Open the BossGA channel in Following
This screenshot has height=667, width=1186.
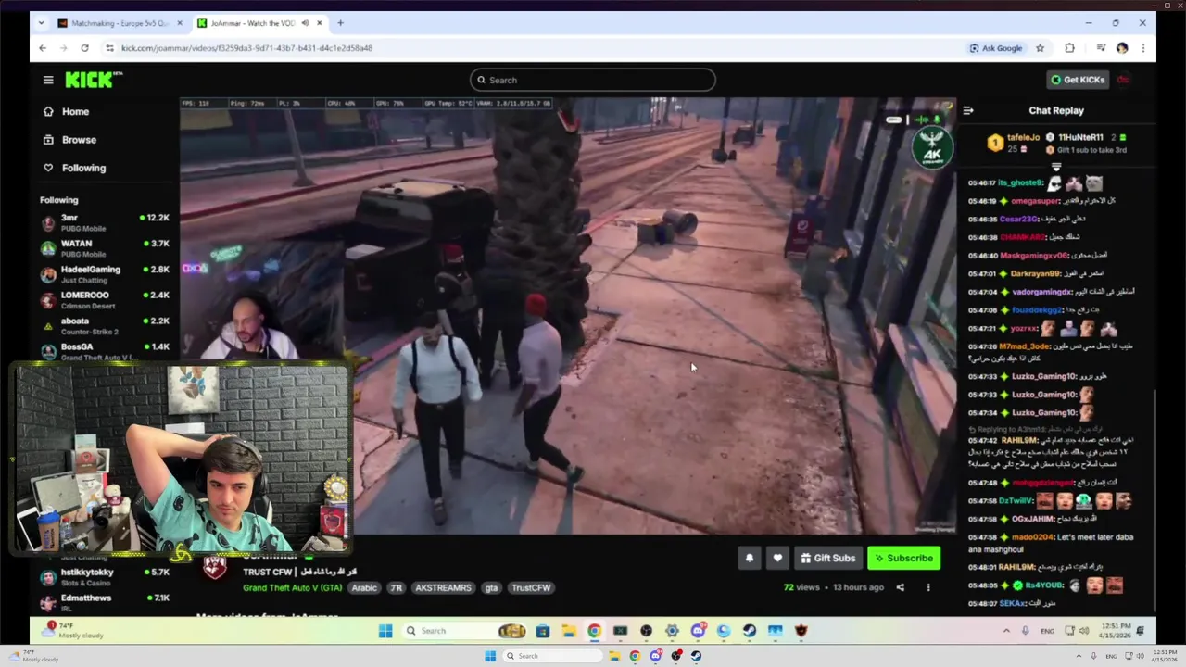pyautogui.click(x=105, y=351)
